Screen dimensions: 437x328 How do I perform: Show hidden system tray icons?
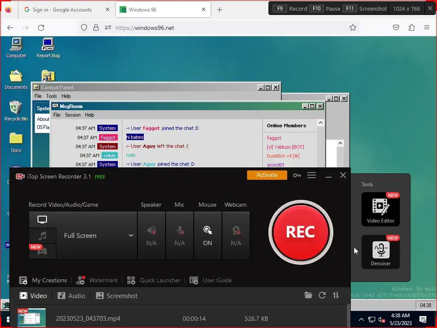pyautogui.click(x=361, y=319)
